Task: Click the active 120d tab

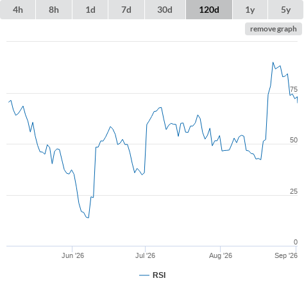Action: click(209, 10)
